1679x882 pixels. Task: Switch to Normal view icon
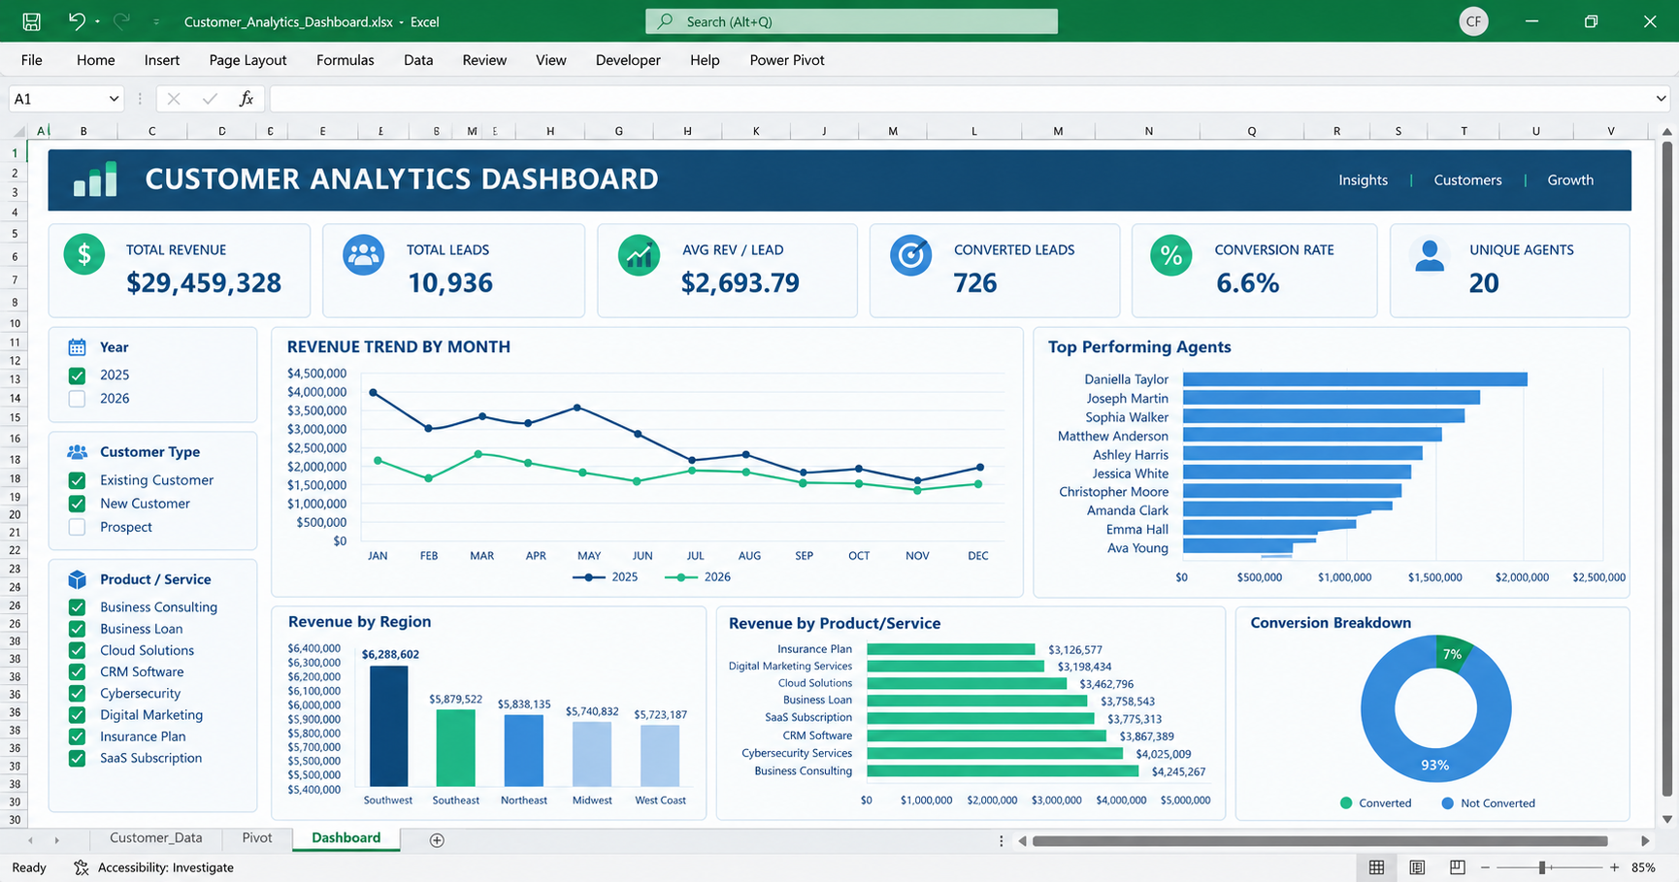1376,867
